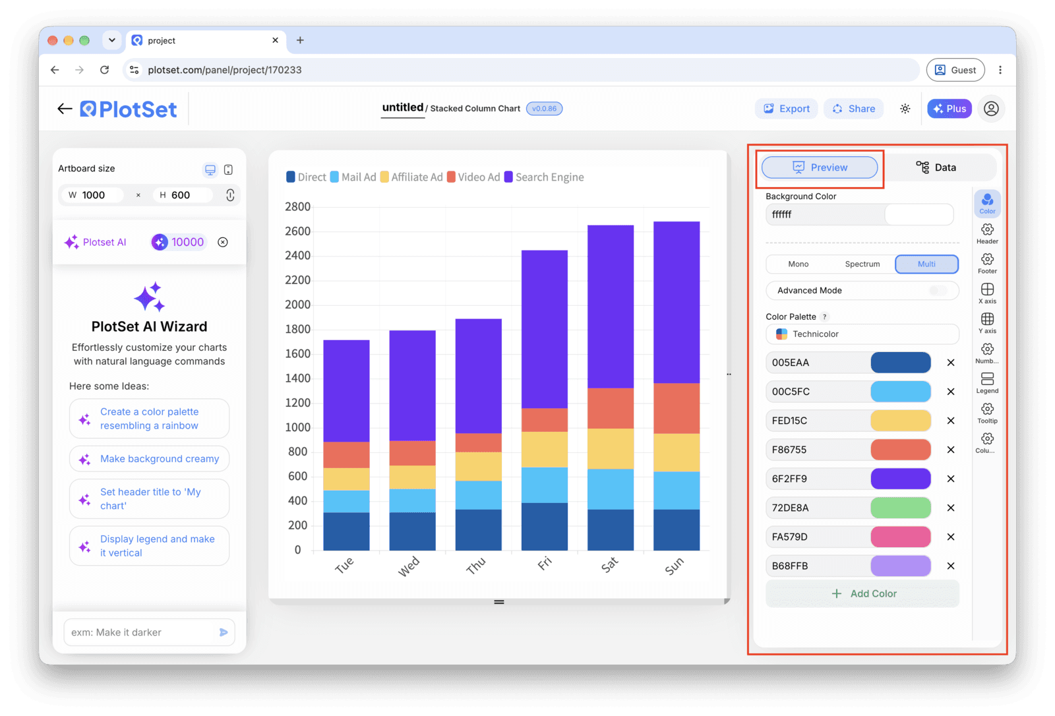This screenshot has height=716, width=1055.
Task: Toggle the Direct legend series
Action: click(306, 177)
